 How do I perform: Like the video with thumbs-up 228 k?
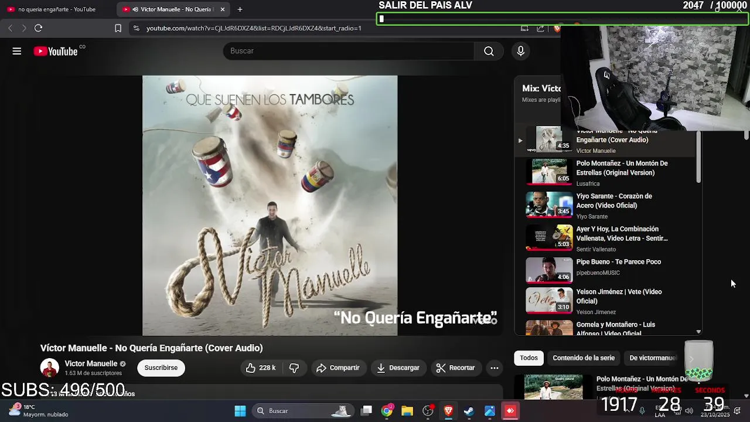(x=261, y=367)
